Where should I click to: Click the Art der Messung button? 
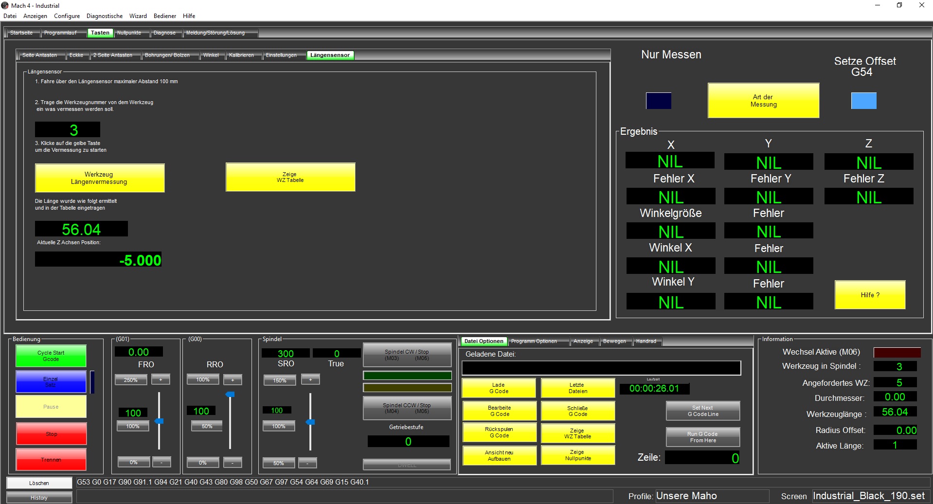[x=763, y=101]
